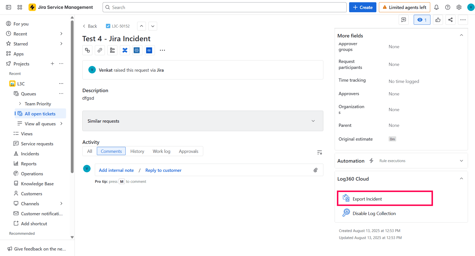Open the Automation rule executions lightning icon
This screenshot has height=256, width=475.
point(371,161)
